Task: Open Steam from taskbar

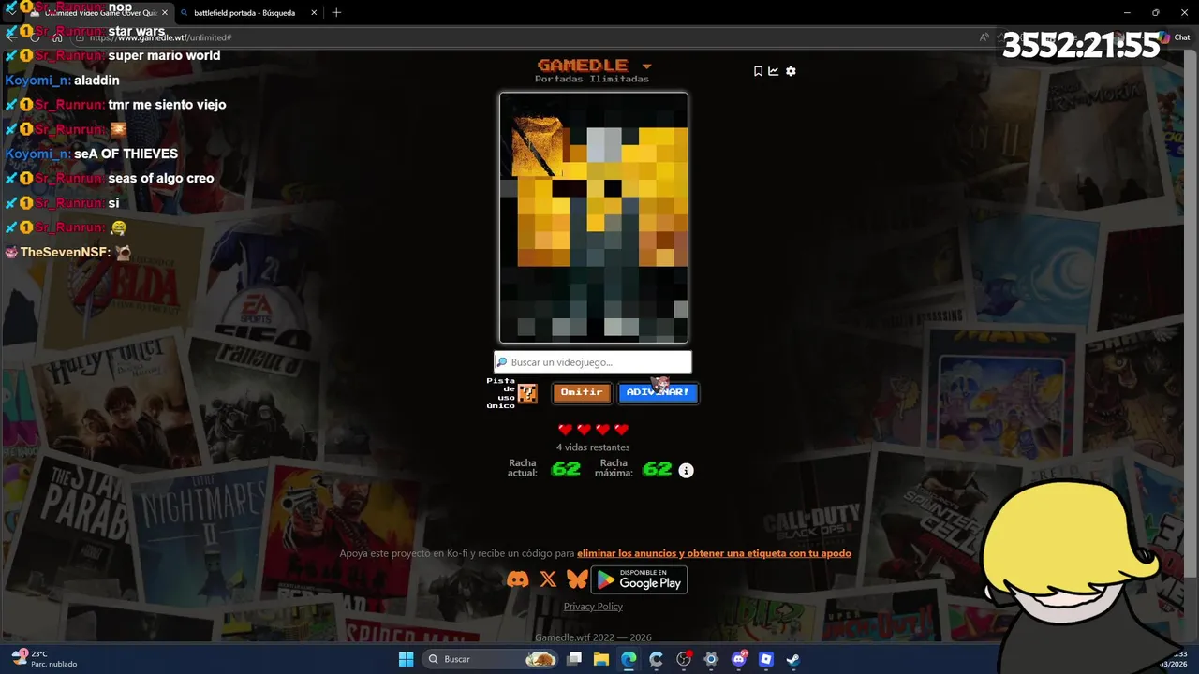Action: click(792, 659)
